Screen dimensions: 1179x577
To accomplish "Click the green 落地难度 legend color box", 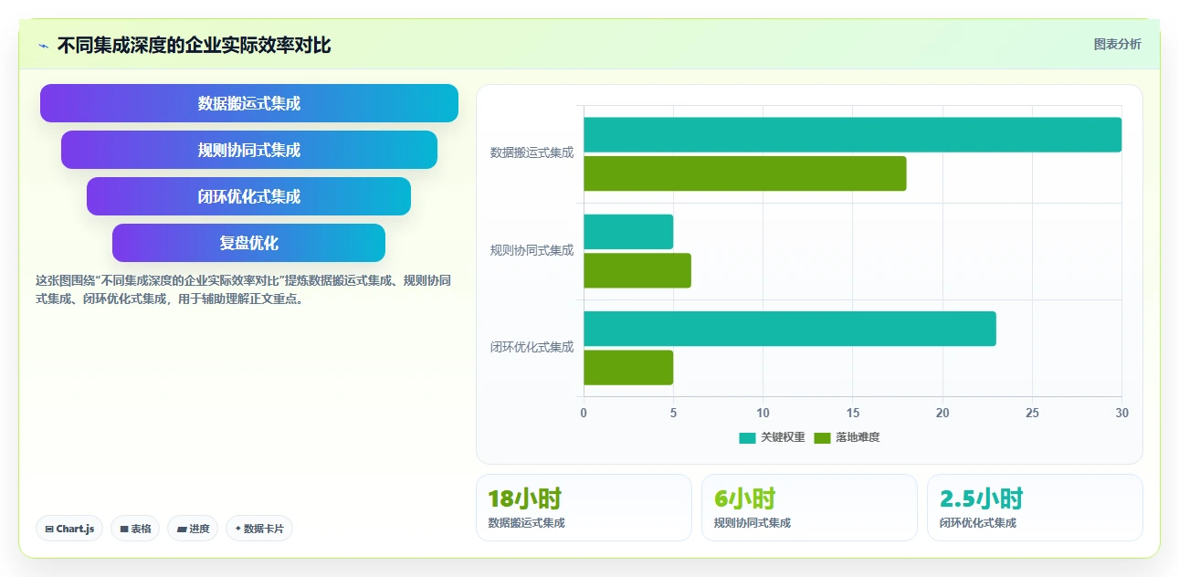I will pyautogui.click(x=823, y=438).
